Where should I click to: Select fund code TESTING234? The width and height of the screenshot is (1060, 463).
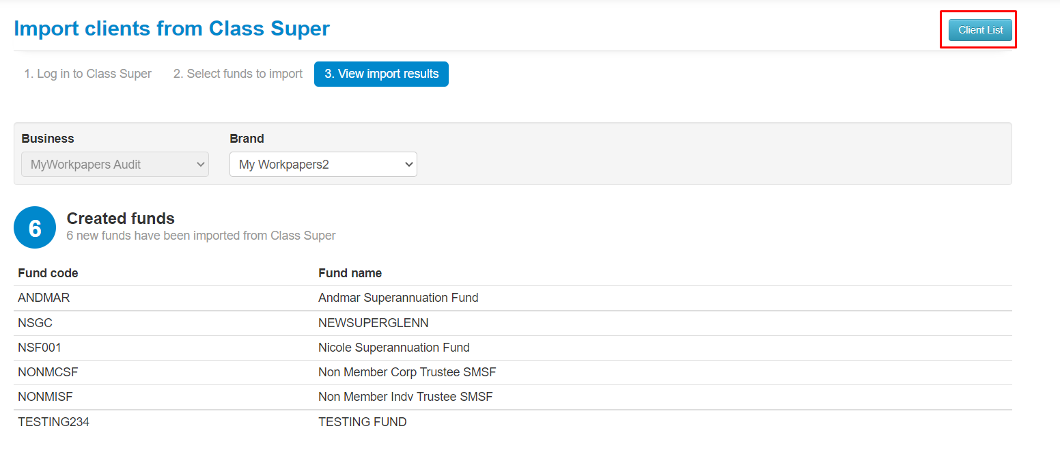pyautogui.click(x=53, y=422)
